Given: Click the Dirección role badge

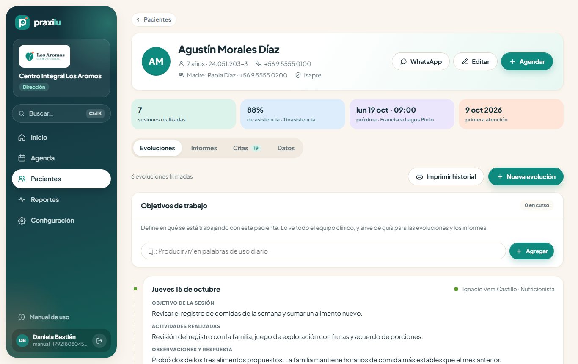Looking at the screenshot, I should tap(34, 87).
